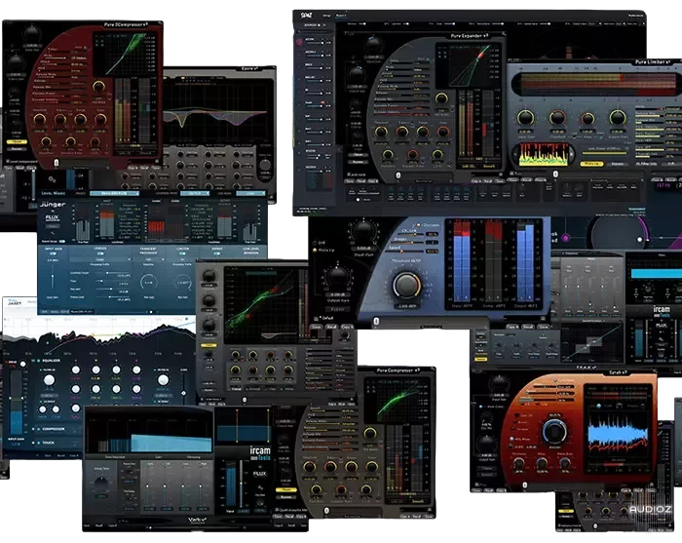The height and width of the screenshot is (543, 682).
Task: Click the yellow Clipper button in Pure DCompressor
Action: pyautogui.click(x=17, y=141)
